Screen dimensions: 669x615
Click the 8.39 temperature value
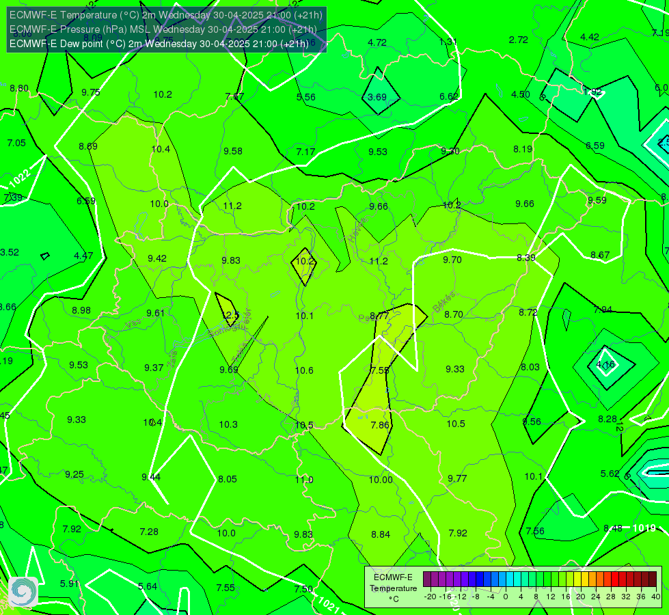(526, 258)
